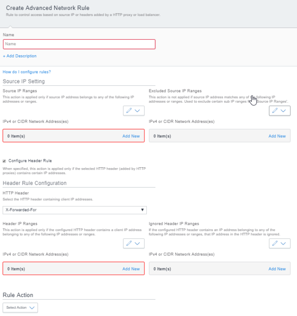Focus the rule Name input field
The image size is (297, 316).
pos(79,44)
